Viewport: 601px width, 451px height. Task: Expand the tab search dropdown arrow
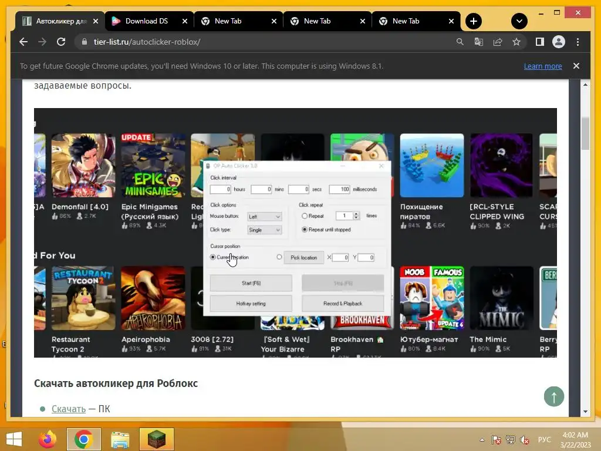(519, 21)
